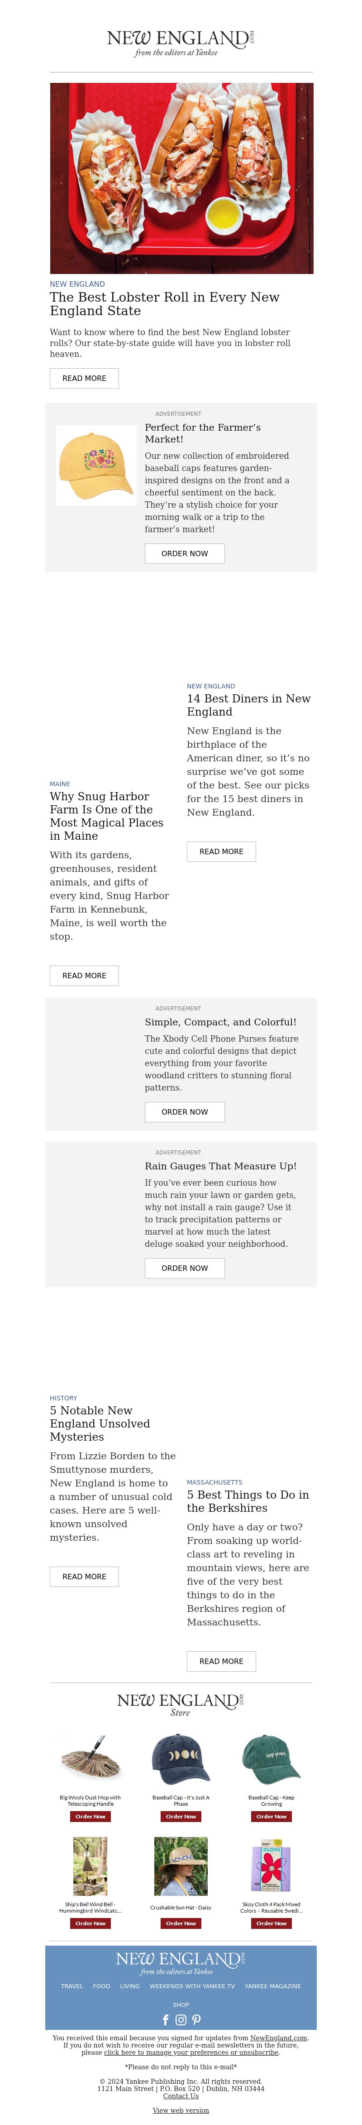Open the View web version link
The height and width of the screenshot is (2125, 362).
[181, 2110]
